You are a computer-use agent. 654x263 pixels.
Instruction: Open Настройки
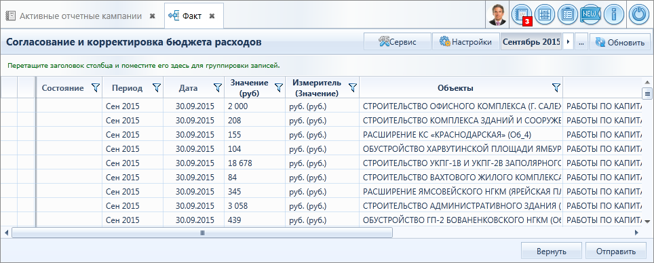point(465,42)
